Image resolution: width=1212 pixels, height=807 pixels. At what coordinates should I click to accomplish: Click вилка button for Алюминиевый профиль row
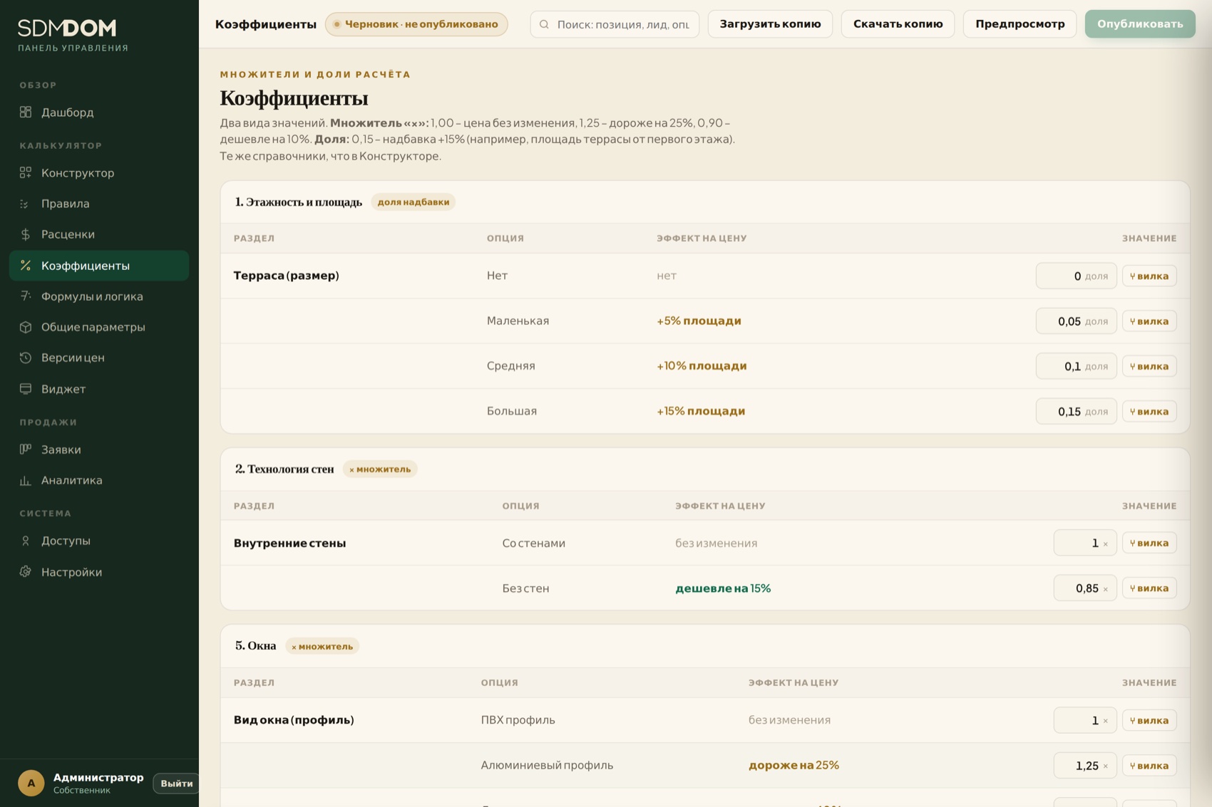1149,765
